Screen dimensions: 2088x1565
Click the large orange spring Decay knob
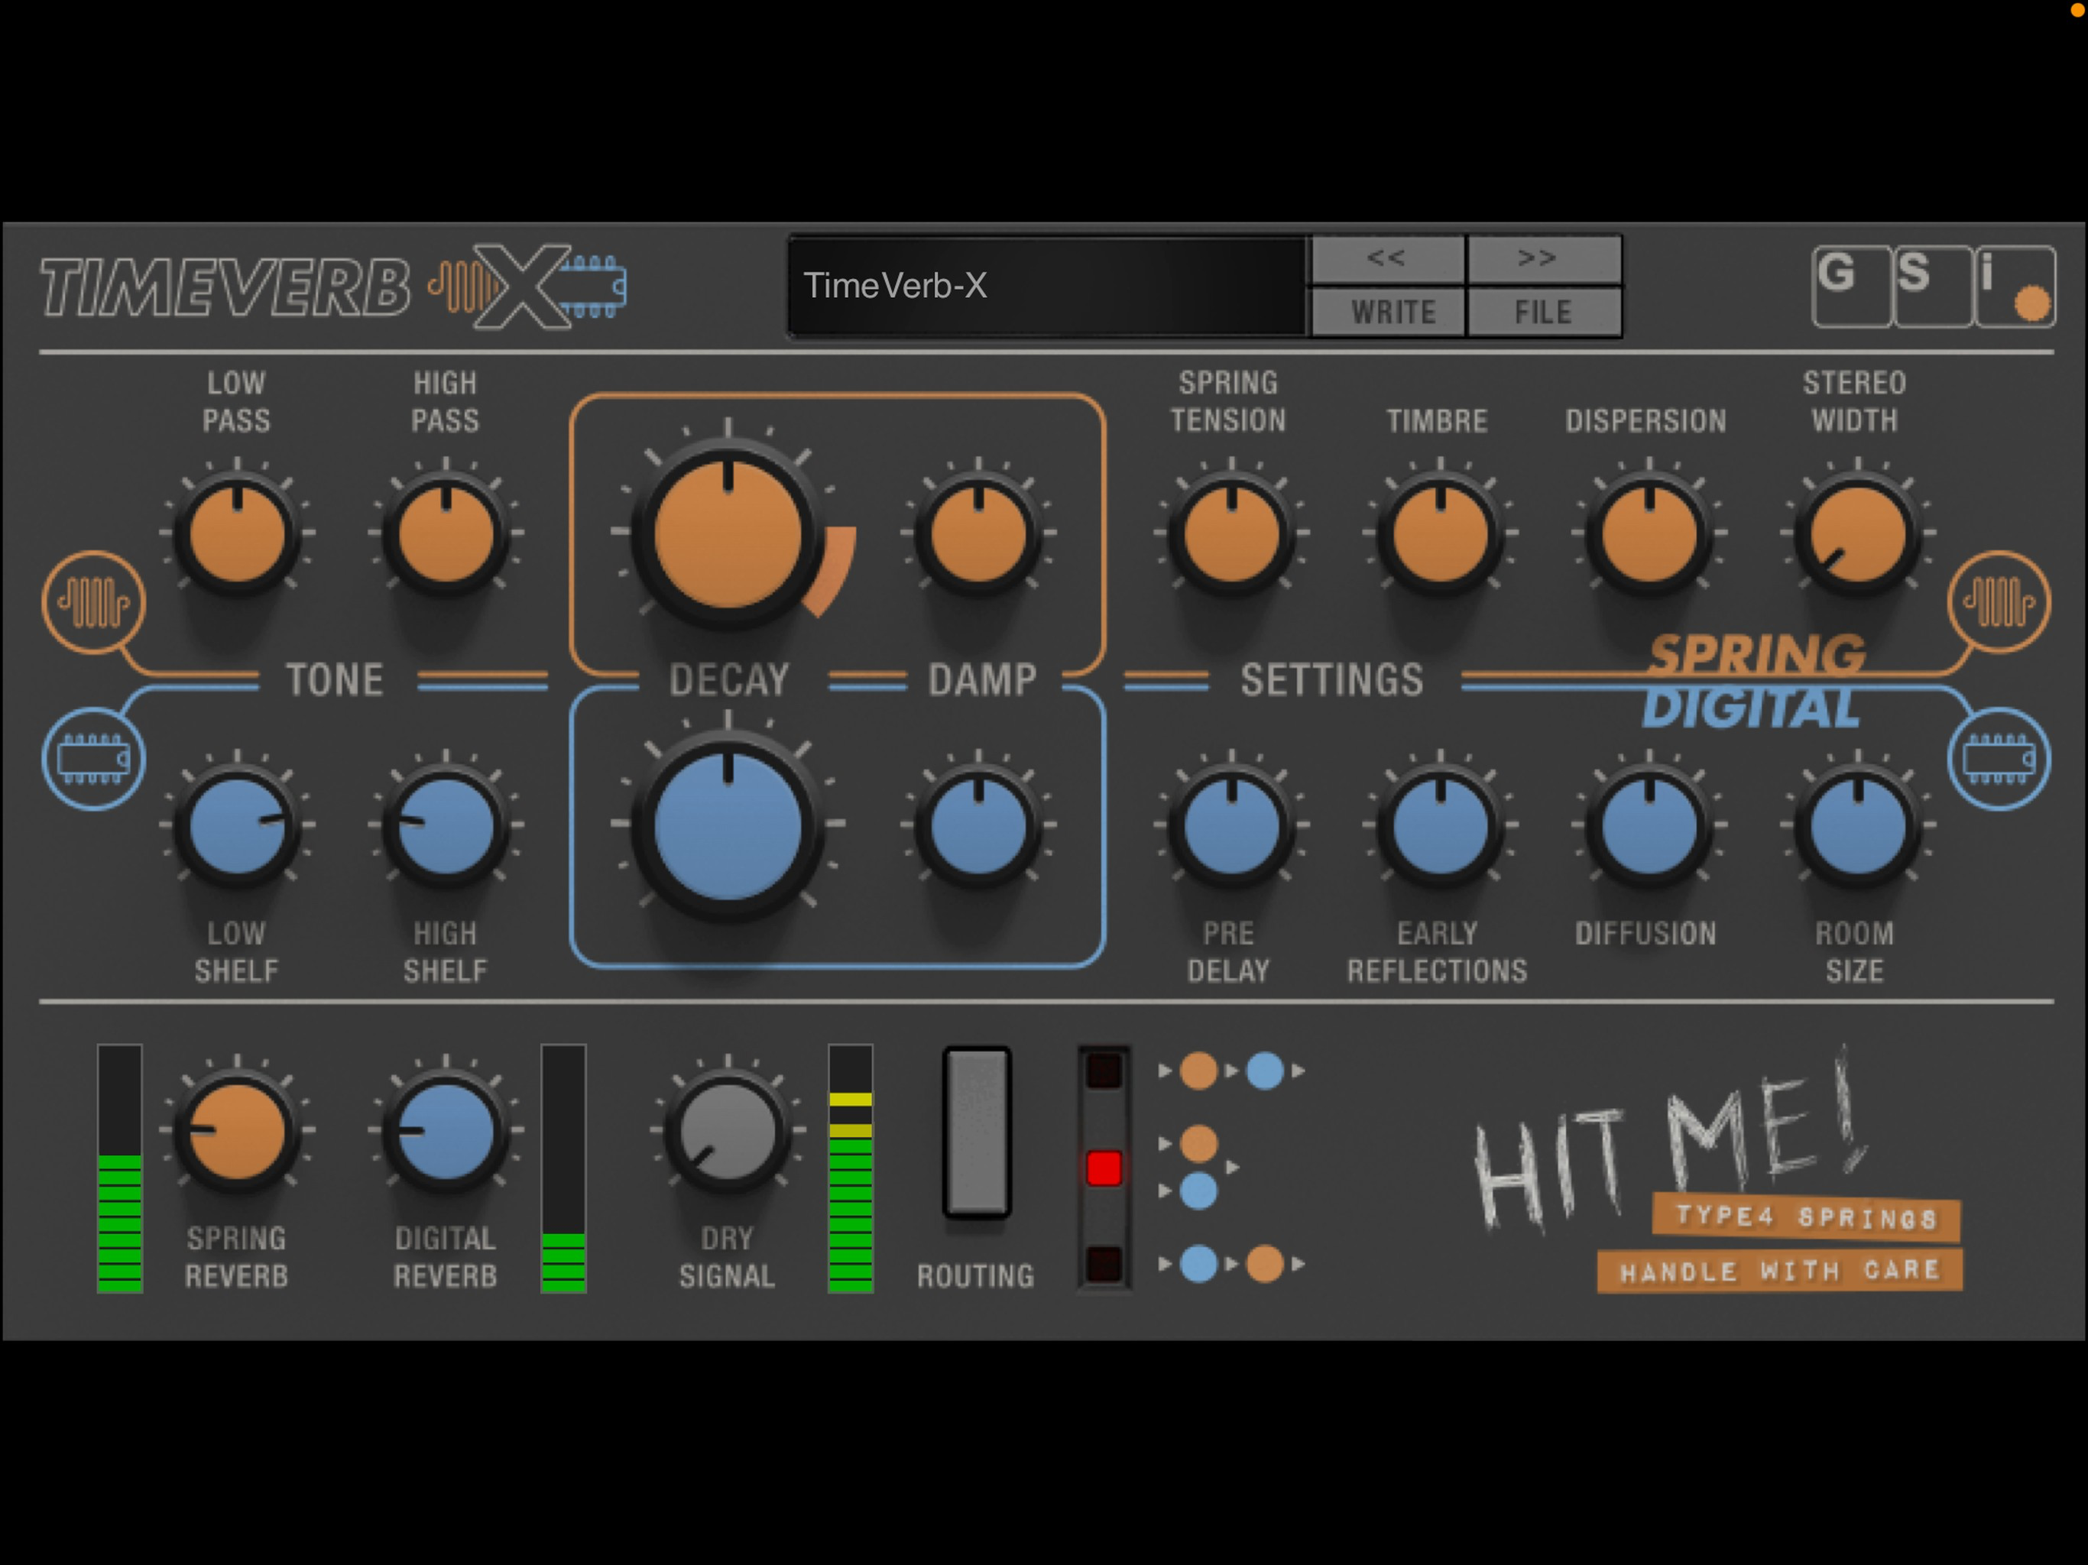(728, 534)
